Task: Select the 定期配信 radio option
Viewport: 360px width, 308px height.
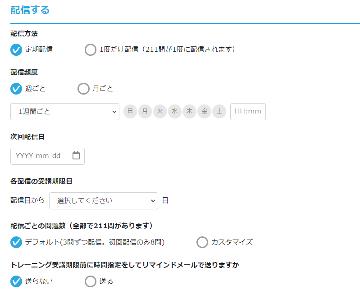Action: (16, 50)
